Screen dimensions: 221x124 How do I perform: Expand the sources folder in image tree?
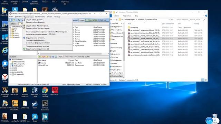(x=10, y=33)
